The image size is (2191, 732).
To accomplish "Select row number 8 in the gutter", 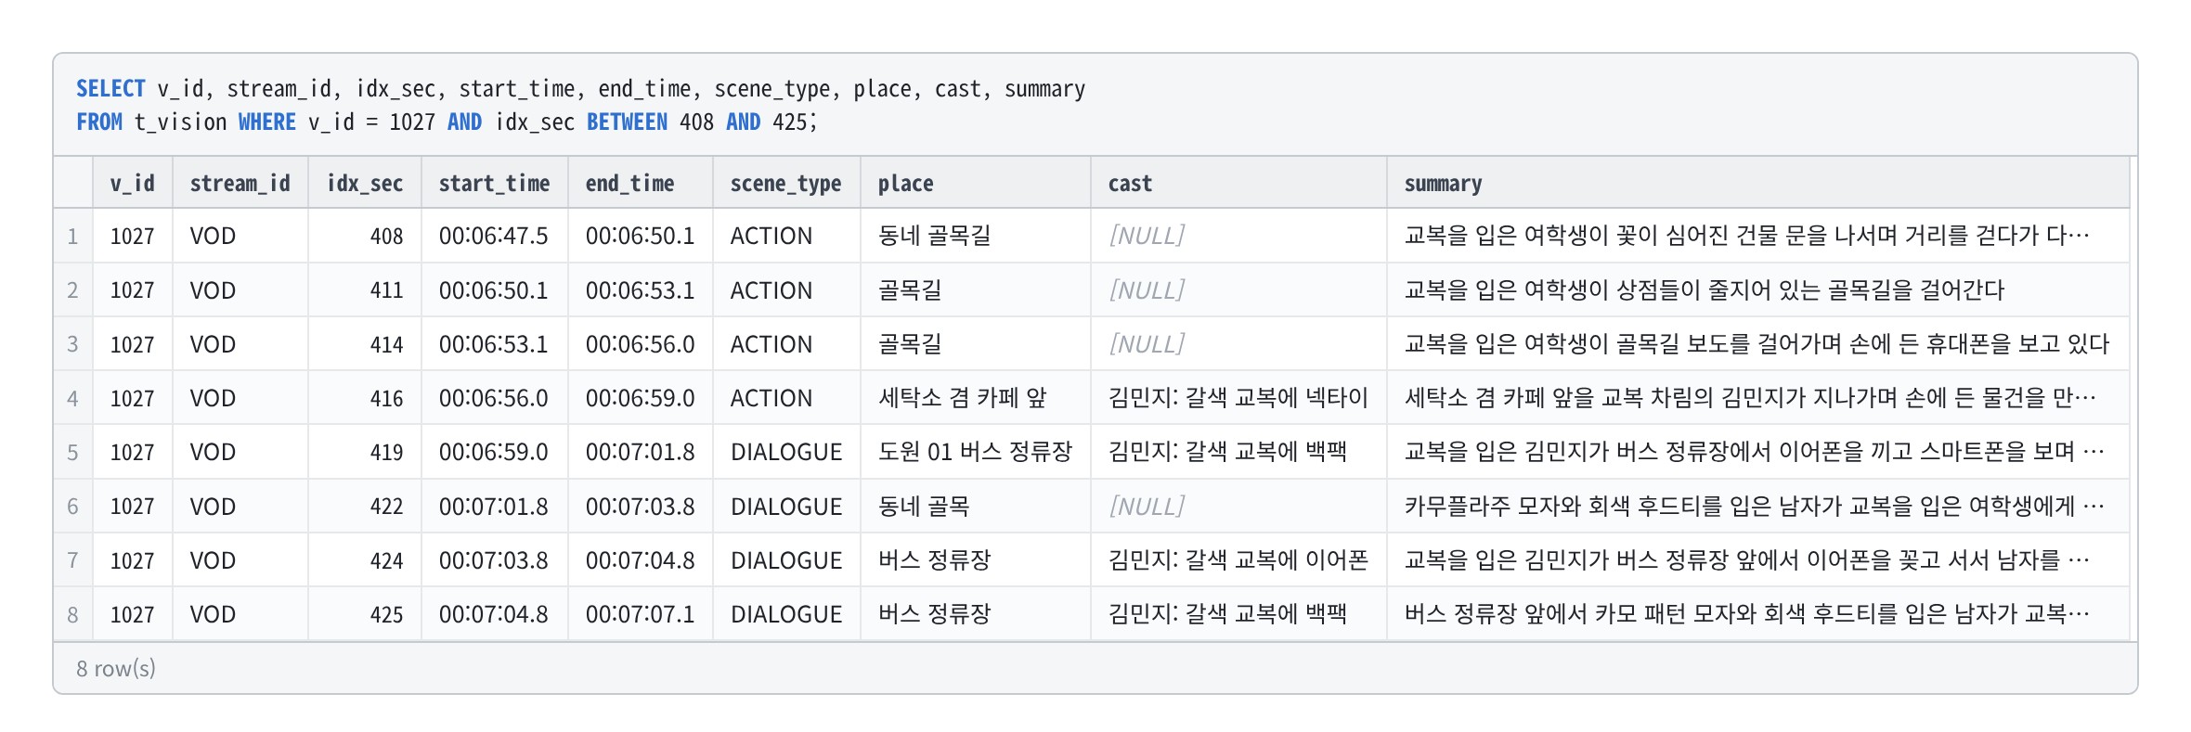I will click(x=73, y=614).
